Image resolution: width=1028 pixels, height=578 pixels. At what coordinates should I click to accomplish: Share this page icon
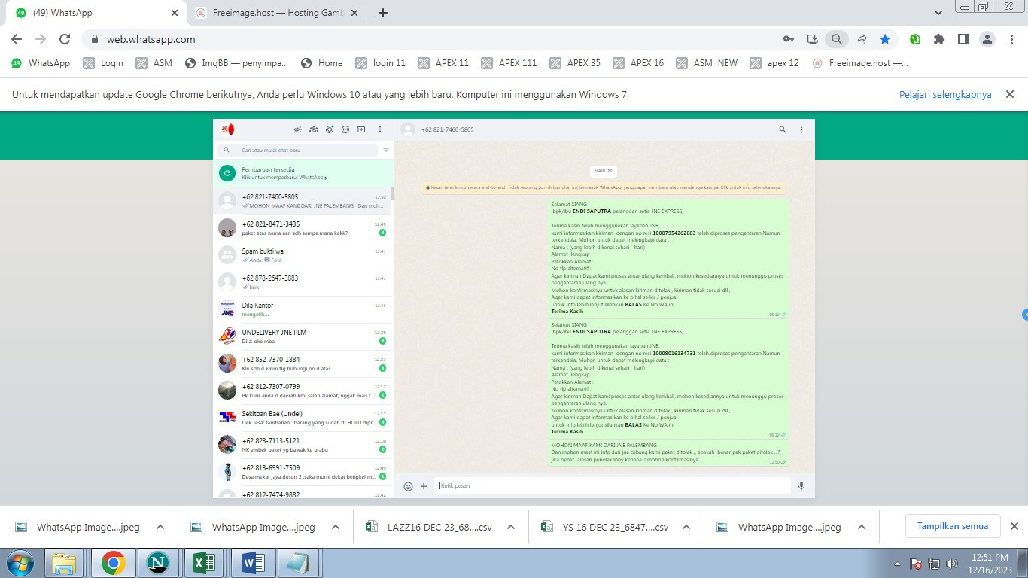(x=861, y=39)
